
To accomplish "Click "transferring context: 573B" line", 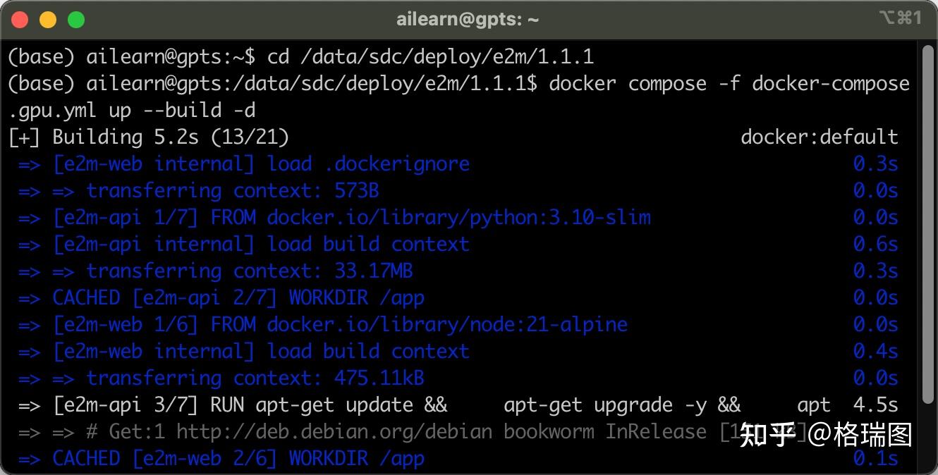I will [233, 190].
